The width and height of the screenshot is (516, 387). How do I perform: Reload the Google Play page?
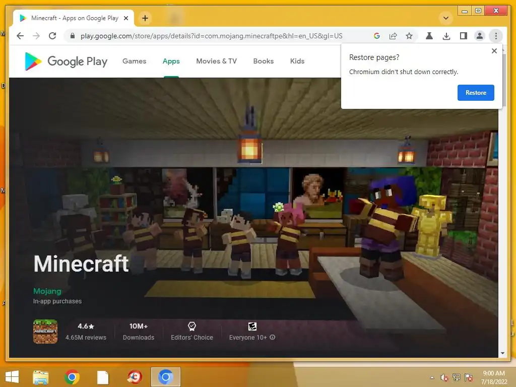[x=52, y=36]
